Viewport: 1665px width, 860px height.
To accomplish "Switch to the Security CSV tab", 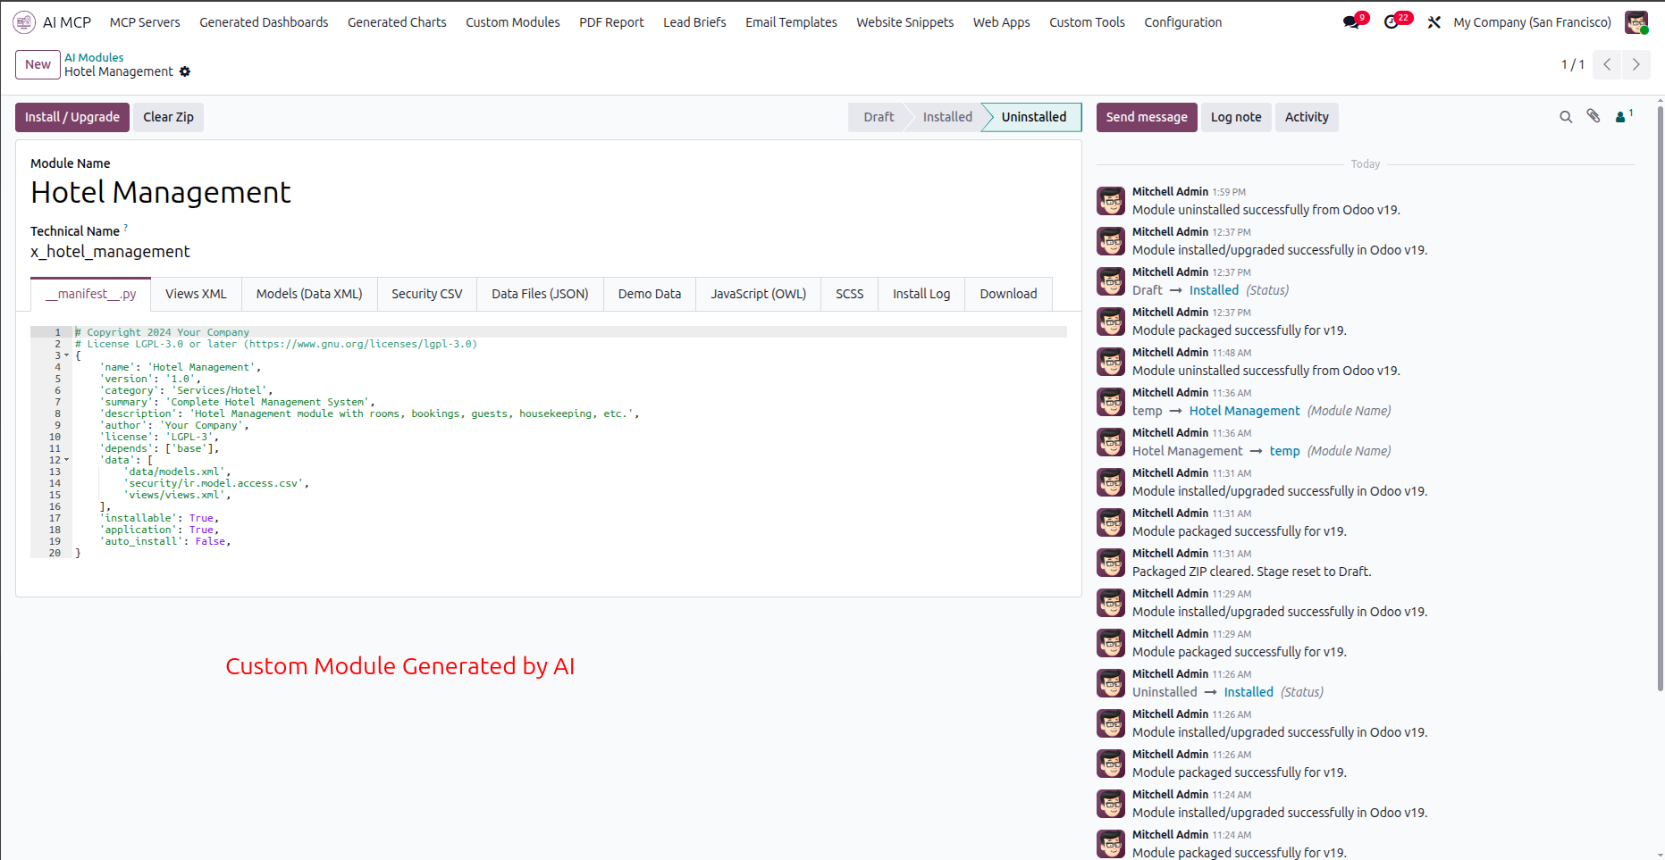I will coord(427,294).
